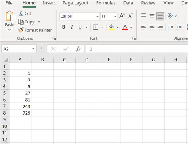Image resolution: width=188 pixels, height=144 pixels.
Task: Align text to the right
Action: point(160,27)
